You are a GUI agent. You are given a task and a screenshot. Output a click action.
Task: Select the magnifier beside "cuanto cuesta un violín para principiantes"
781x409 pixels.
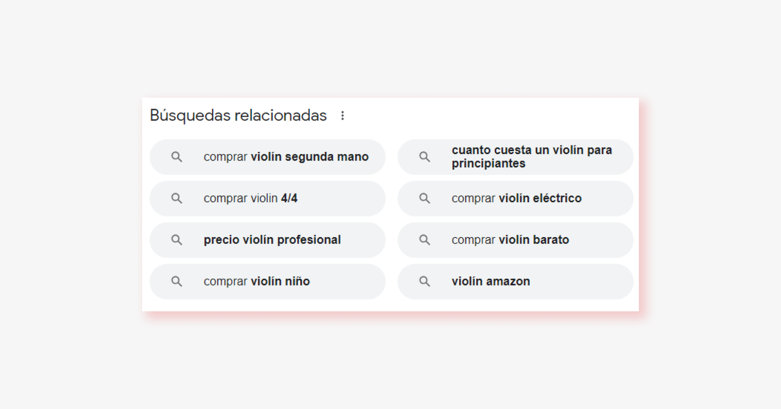tap(424, 157)
